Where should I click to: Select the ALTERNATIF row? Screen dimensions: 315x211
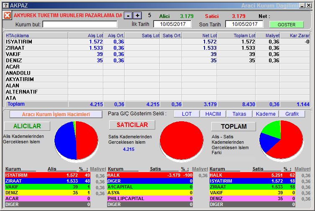(x=157, y=92)
